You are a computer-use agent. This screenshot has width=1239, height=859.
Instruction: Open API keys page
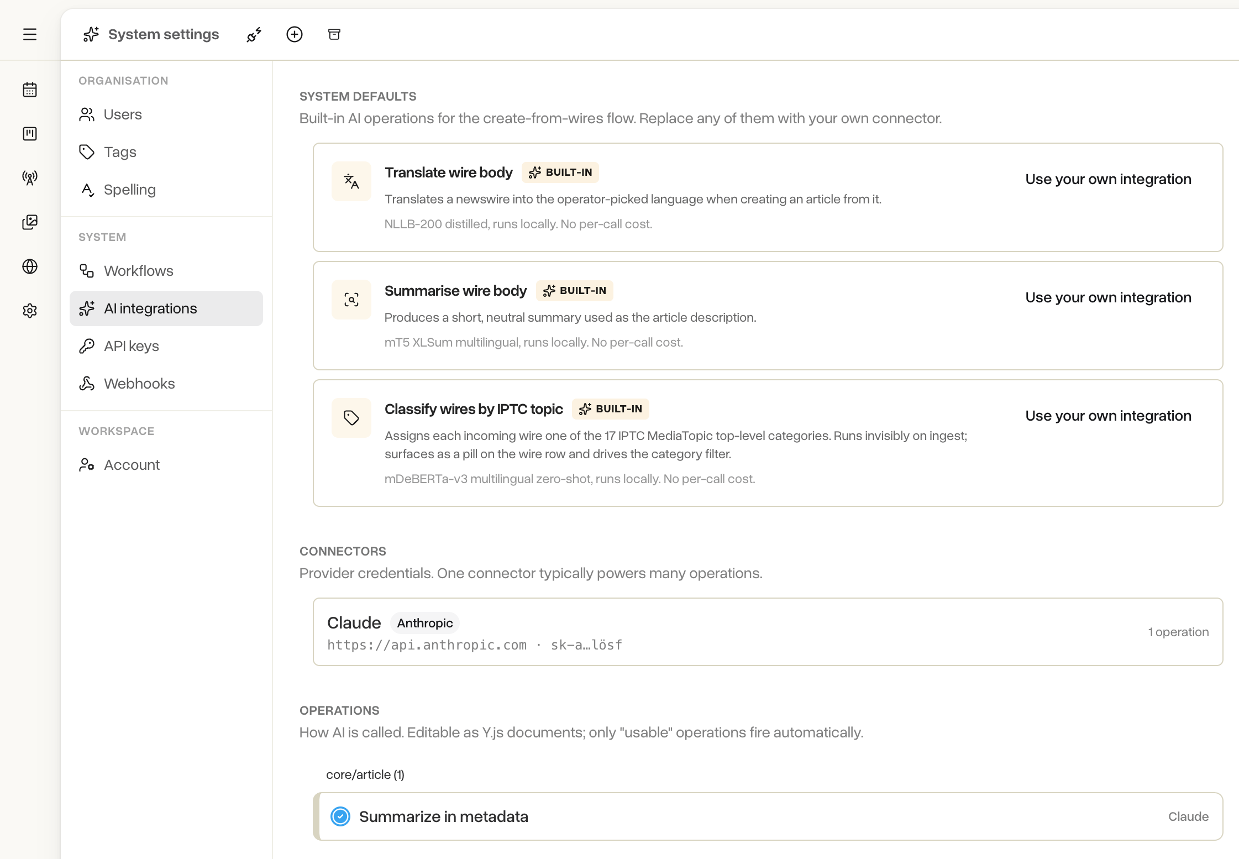(166, 346)
